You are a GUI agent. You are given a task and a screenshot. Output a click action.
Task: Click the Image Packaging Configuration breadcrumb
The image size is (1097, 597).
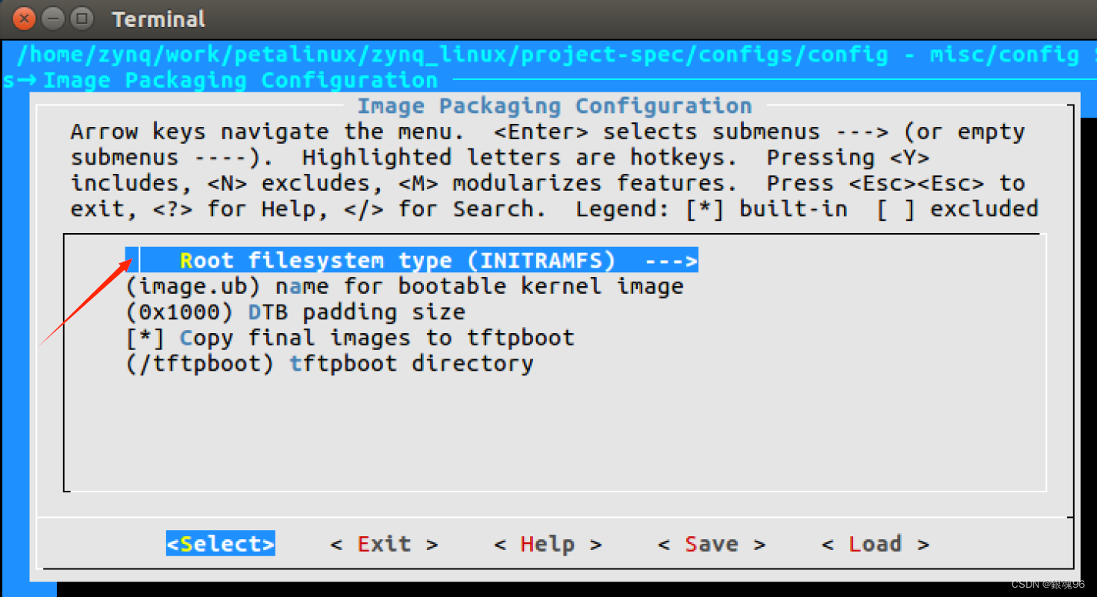coord(240,79)
